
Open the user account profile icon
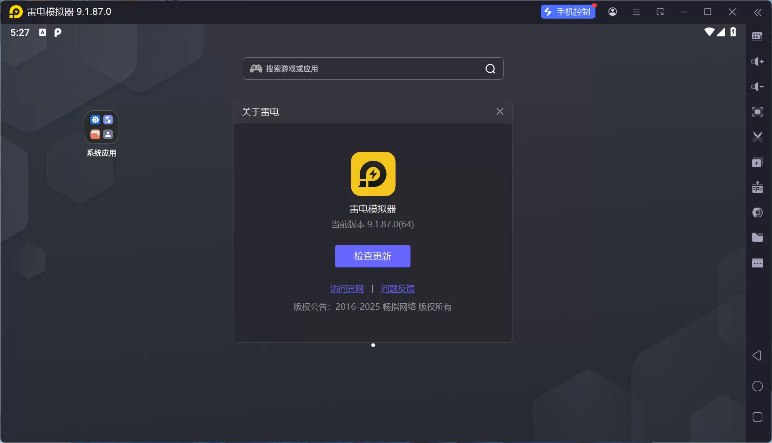(x=613, y=12)
